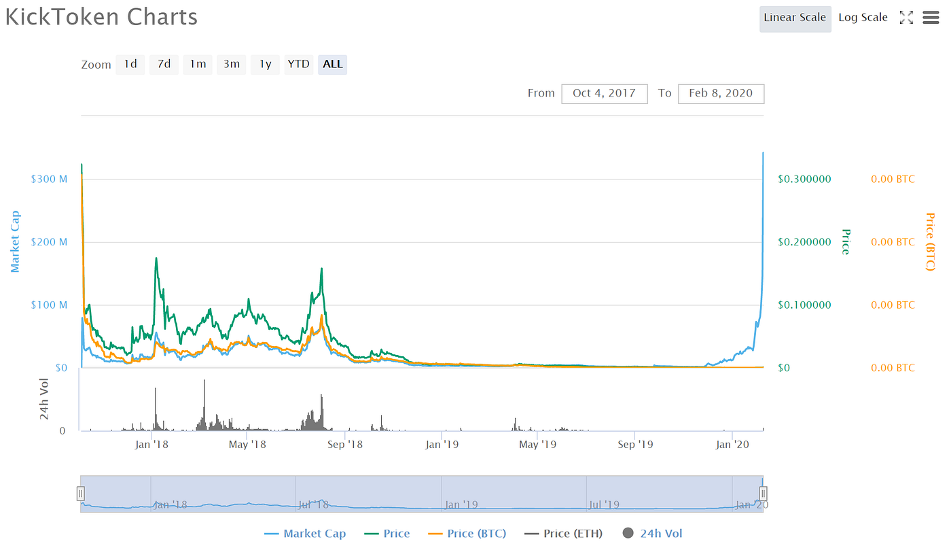The width and height of the screenshot is (951, 548).
Task: Click the Price (BTC) axis title
Action: click(930, 241)
